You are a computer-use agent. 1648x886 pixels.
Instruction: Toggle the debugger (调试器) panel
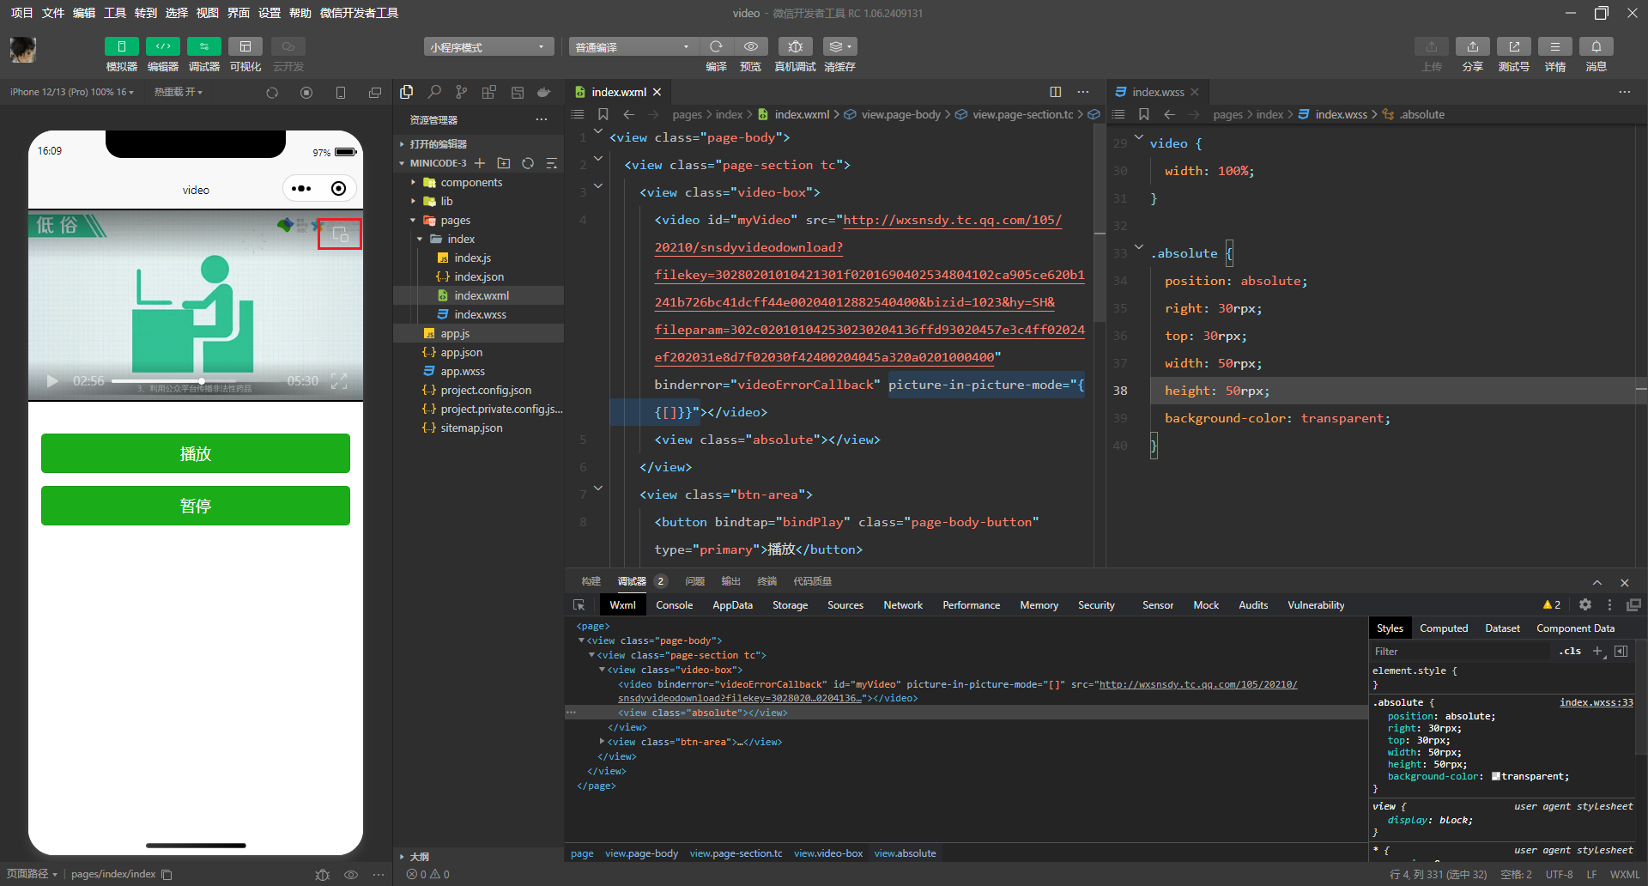pos(203,46)
